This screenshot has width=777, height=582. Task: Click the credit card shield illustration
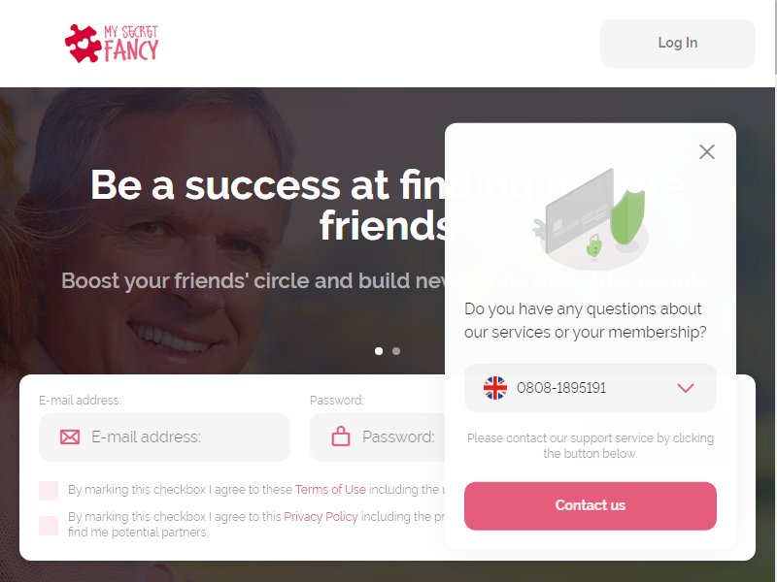(x=591, y=217)
